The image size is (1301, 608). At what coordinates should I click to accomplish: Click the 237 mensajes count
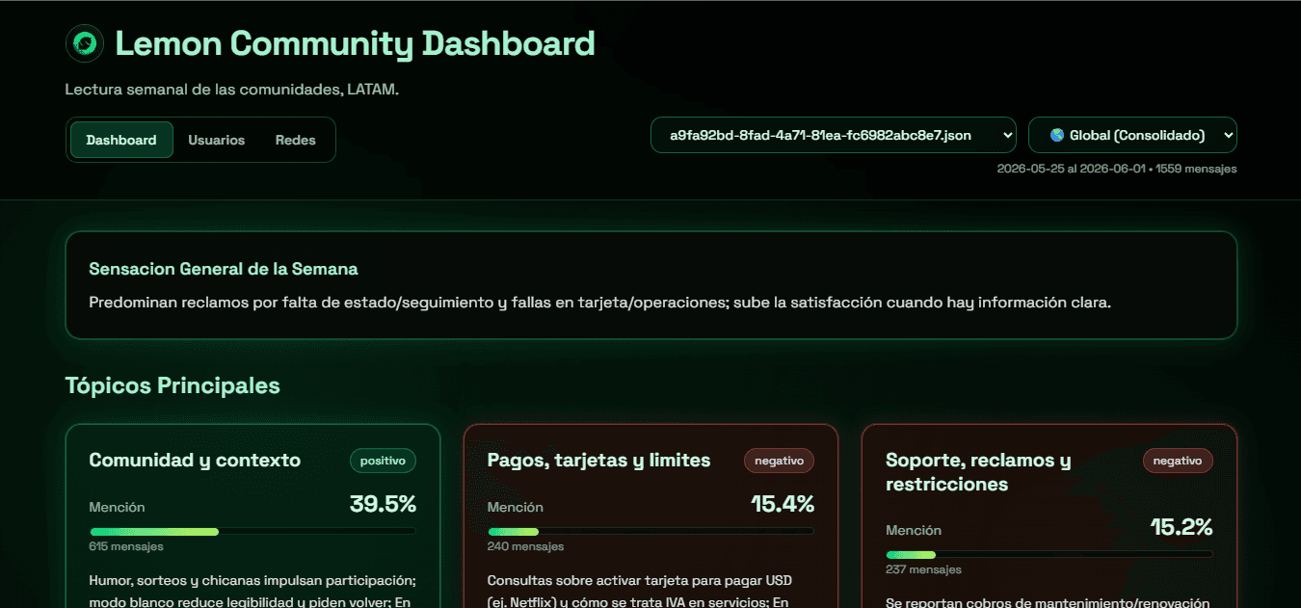[x=923, y=569]
